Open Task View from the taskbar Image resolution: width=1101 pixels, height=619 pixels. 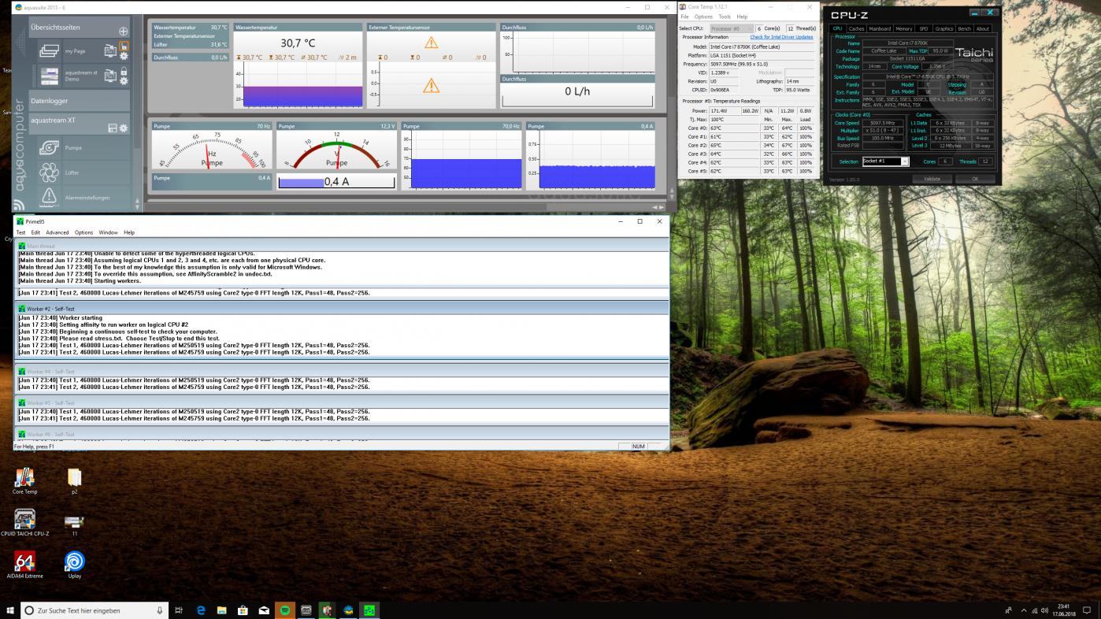[x=179, y=610]
